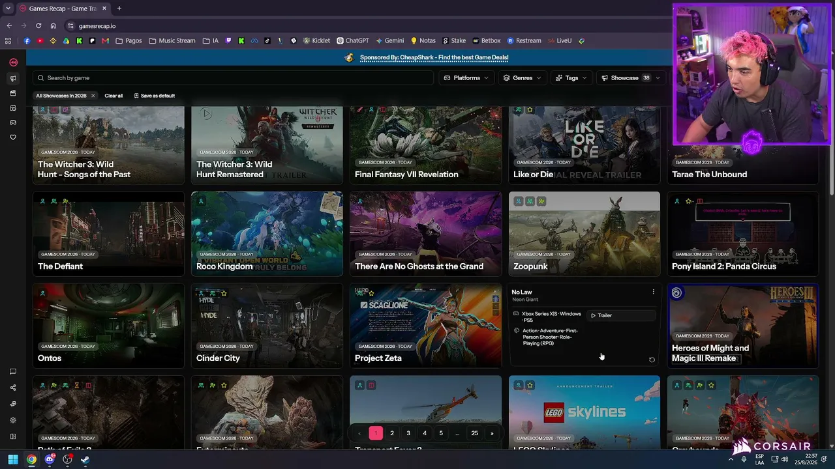Flip back the No Law card
Image resolution: width=835 pixels, height=469 pixels.
point(652,360)
